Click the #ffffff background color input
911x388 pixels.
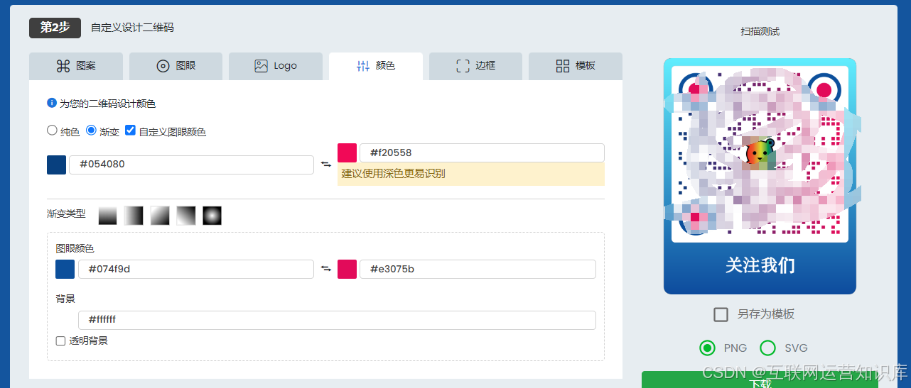pyautogui.click(x=337, y=320)
